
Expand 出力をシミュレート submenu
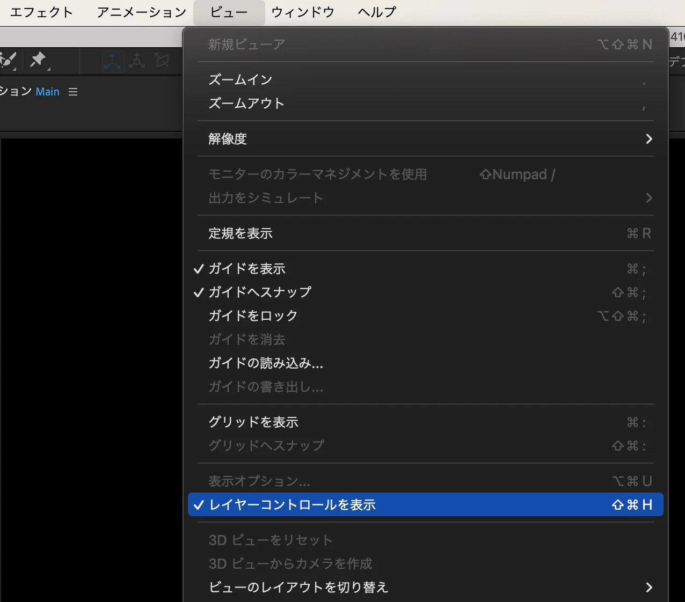pos(426,198)
